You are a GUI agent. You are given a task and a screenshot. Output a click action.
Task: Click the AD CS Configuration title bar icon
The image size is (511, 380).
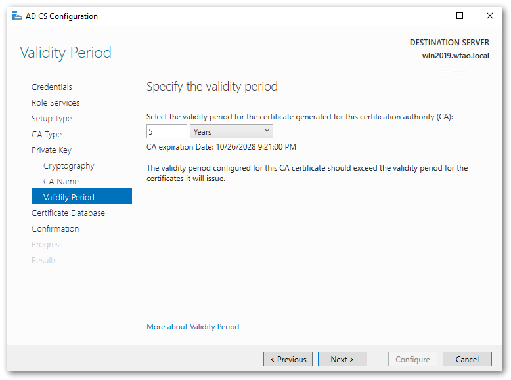click(16, 16)
